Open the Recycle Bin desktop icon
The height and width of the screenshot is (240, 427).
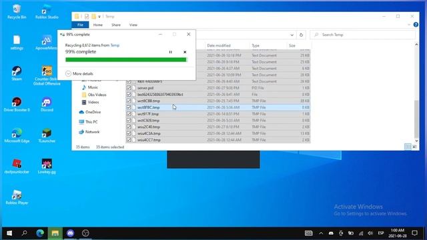(x=17, y=12)
